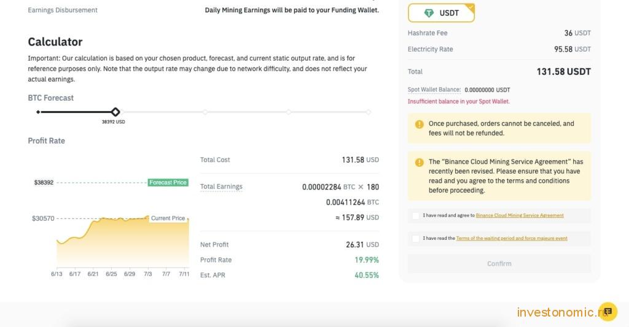Image resolution: width=629 pixels, height=327 pixels.
Task: Open Binance Cloud Mining Service Agreement link
Action: pos(520,215)
